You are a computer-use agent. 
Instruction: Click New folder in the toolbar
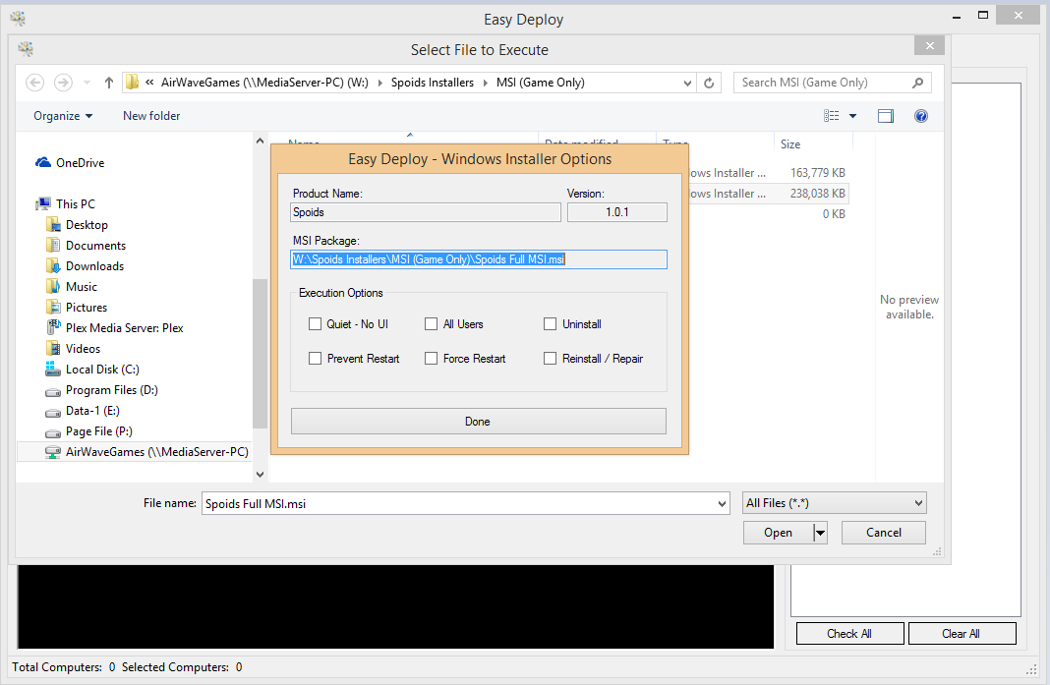coord(151,116)
